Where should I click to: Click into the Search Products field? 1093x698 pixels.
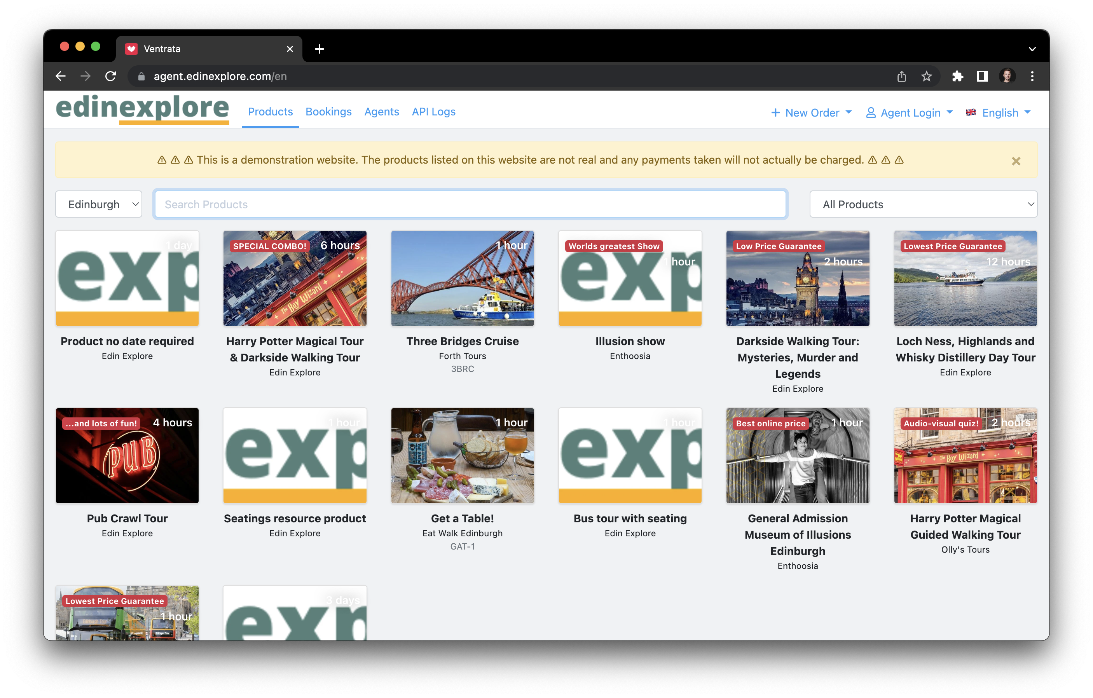click(x=470, y=204)
